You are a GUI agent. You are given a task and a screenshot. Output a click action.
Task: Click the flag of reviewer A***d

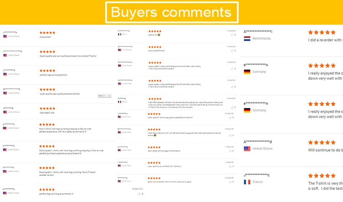click(x=247, y=149)
